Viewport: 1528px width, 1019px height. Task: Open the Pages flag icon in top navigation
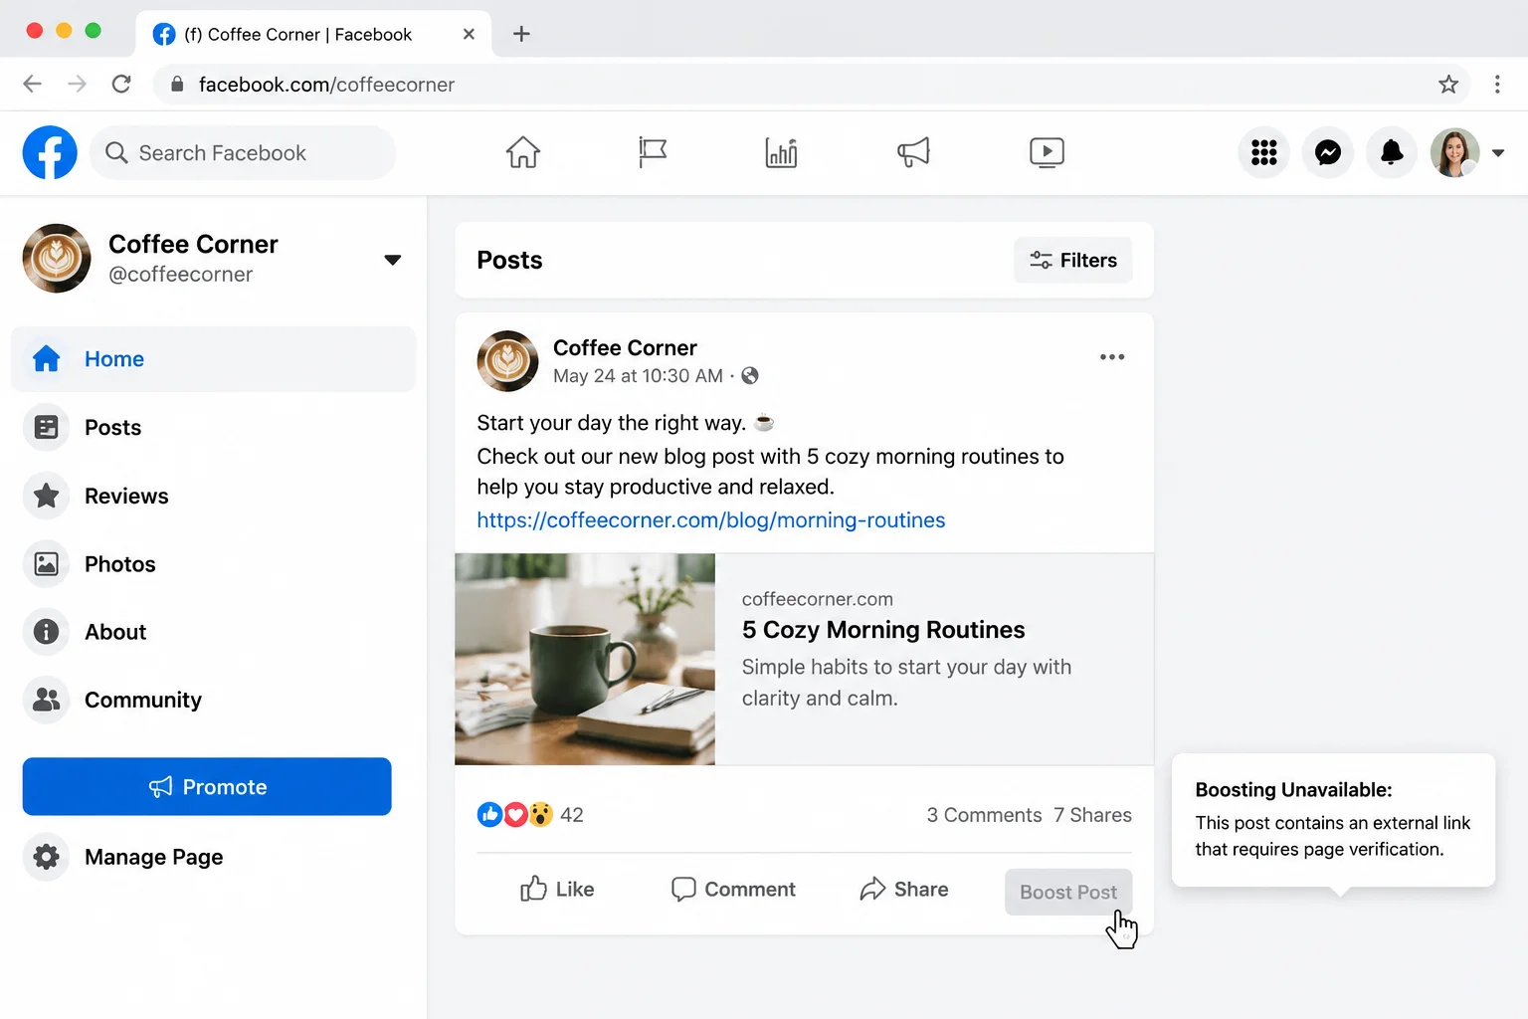[653, 152]
